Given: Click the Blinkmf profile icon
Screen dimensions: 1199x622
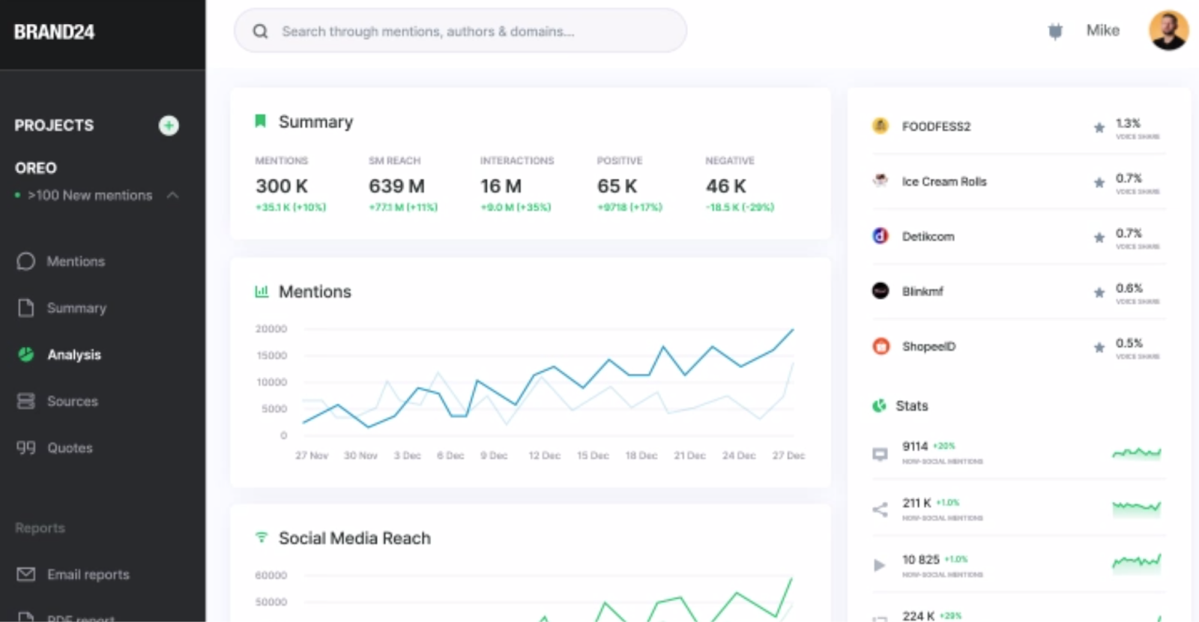Looking at the screenshot, I should 881,291.
